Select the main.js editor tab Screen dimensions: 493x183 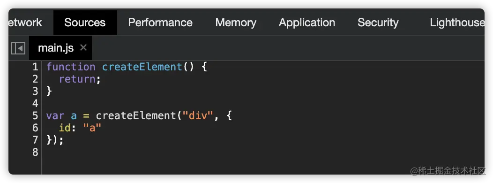pyautogui.click(x=56, y=48)
